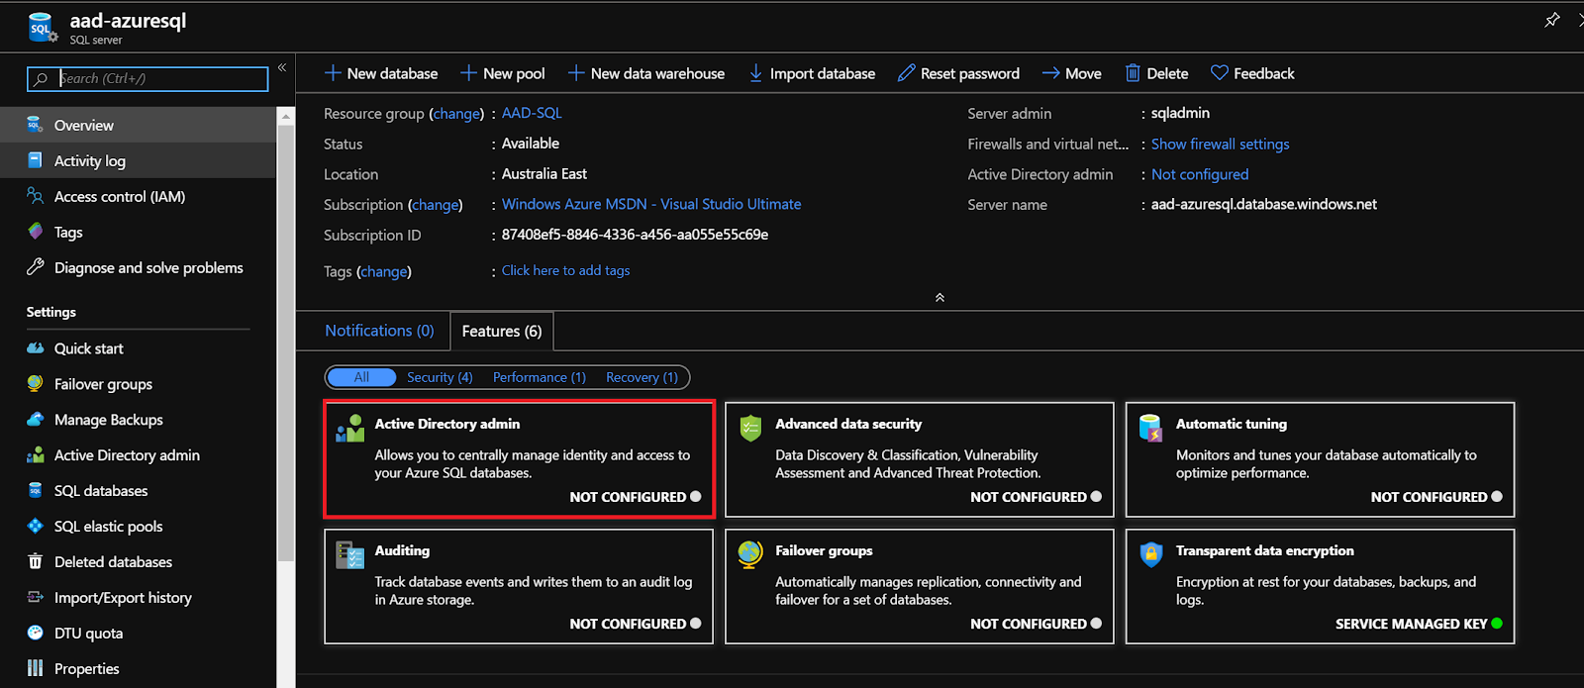
Task: Click DTU quota icon
Action: click(x=35, y=634)
